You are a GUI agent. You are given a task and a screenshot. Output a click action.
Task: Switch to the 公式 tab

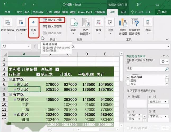[x=49, y=12]
